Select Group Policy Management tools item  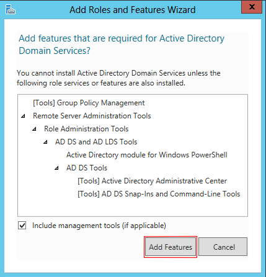tap(89, 103)
